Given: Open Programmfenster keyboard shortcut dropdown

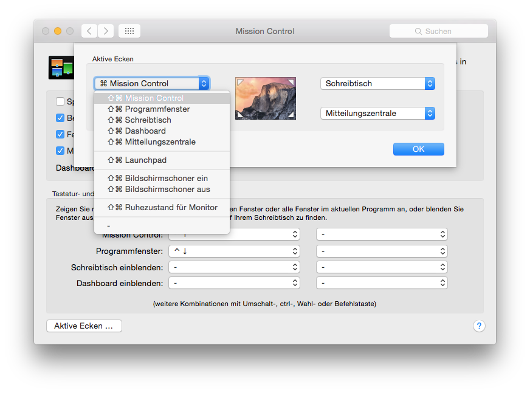Looking at the screenshot, I should tap(234, 251).
